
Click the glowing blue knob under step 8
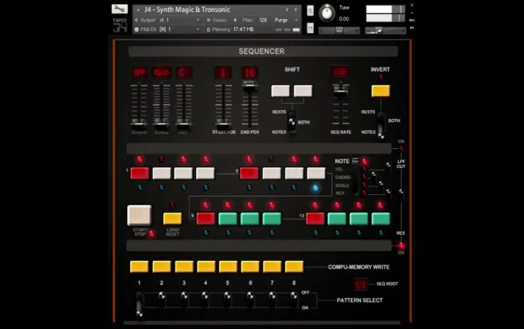coord(315,188)
